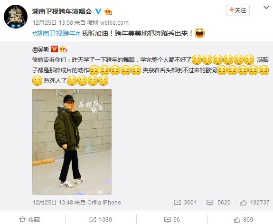Follow the account with +关注 button

point(238,10)
